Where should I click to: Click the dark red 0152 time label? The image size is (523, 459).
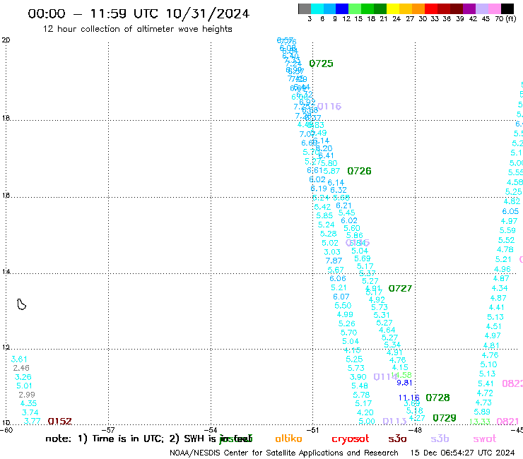click(x=59, y=422)
